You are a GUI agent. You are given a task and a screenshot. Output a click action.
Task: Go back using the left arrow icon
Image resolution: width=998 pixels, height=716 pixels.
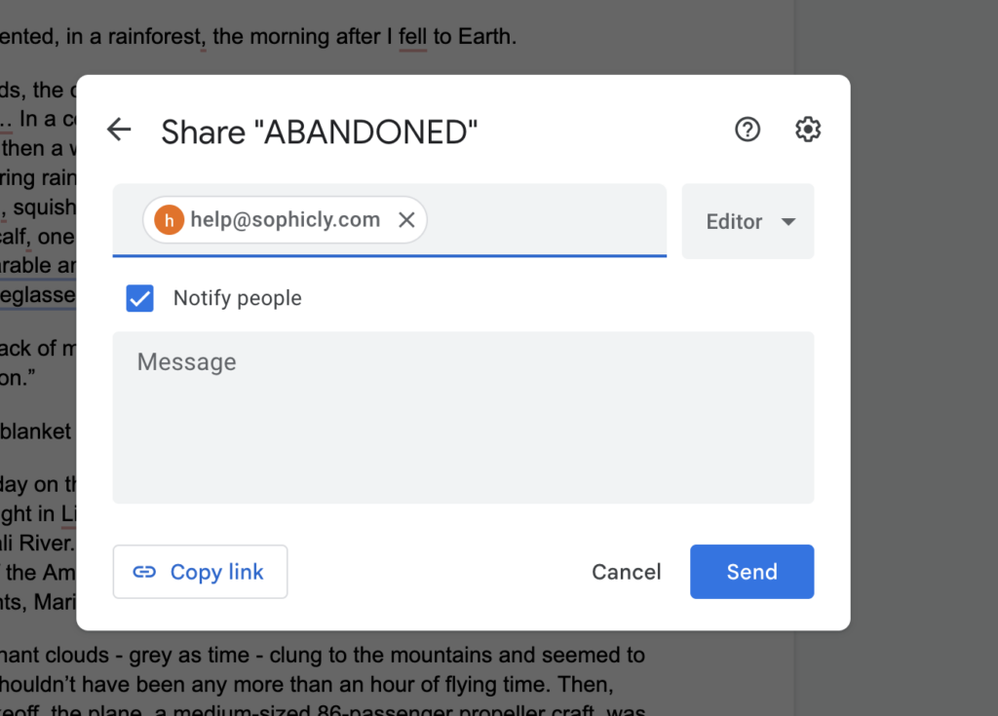click(x=119, y=130)
